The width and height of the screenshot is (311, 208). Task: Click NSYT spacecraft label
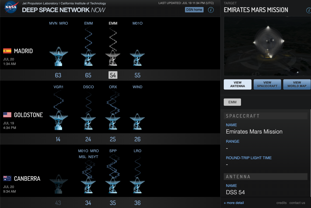coord(93,157)
